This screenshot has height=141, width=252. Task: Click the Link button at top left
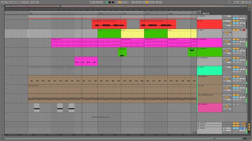4,2
